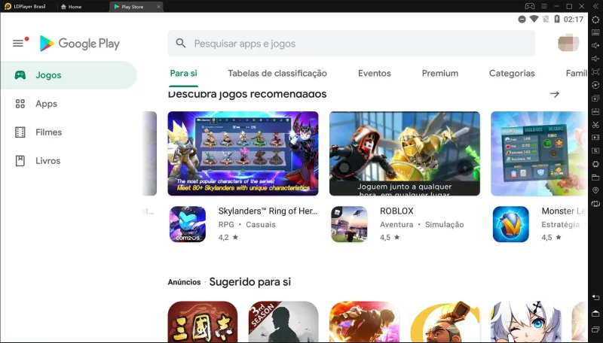
Task: Switch to the Para si tab
Action: [183, 73]
